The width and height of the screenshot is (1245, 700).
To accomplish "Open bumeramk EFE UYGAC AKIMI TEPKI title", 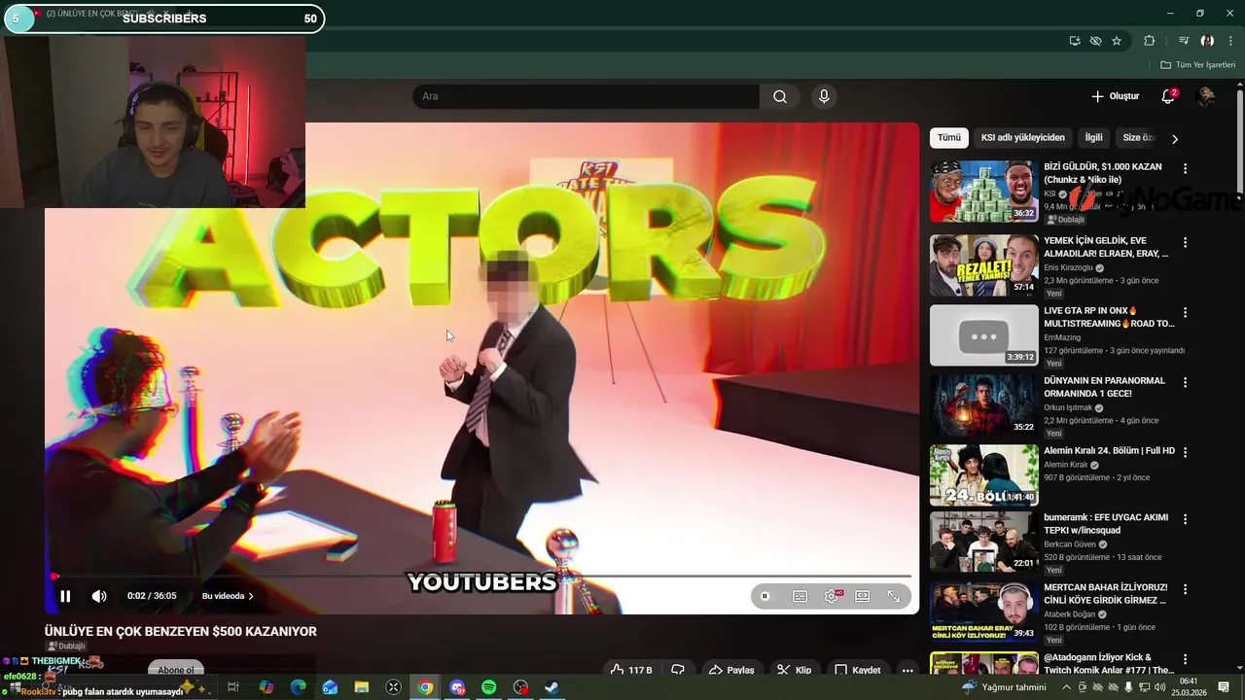I will tap(1105, 524).
